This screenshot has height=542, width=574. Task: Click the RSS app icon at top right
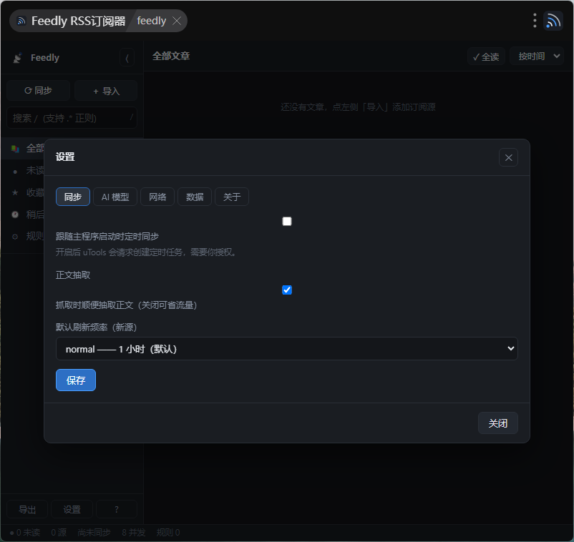pos(553,21)
